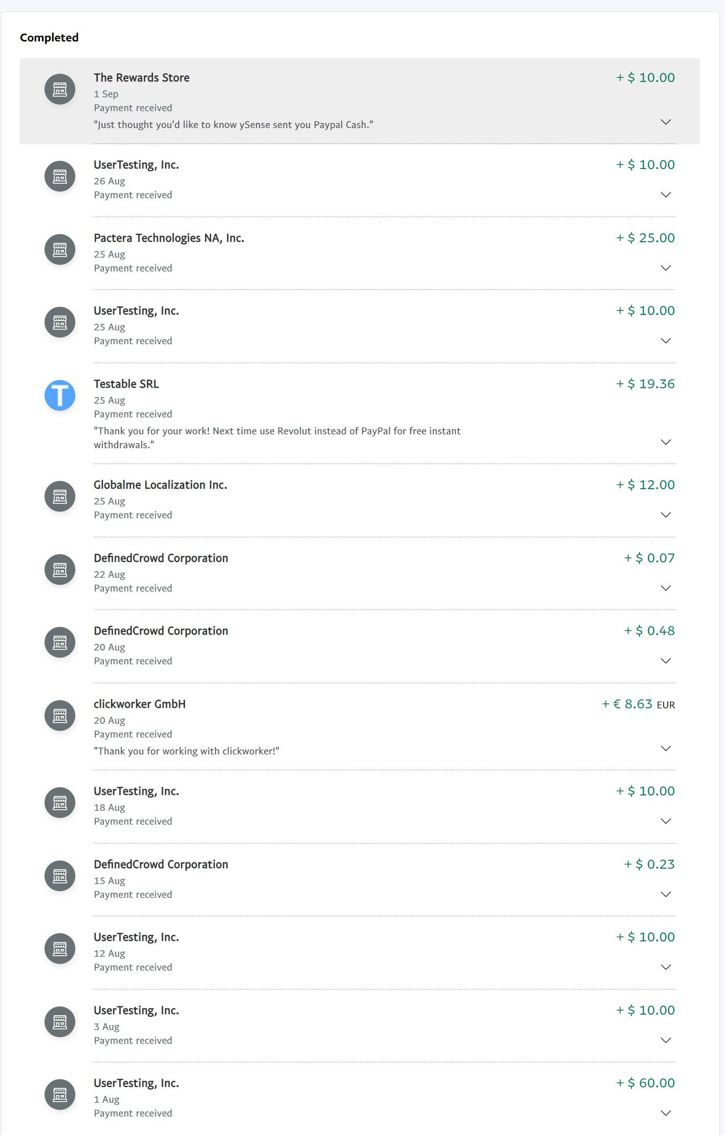Open the Globalme Localization Inc. transaction
The height and width of the screenshot is (1135, 725).
pos(359,500)
